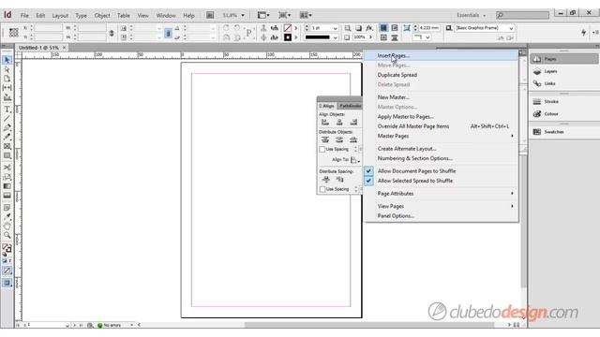Switch to the Align tab
Screen dimensions: 600x337
pyautogui.click(x=327, y=106)
